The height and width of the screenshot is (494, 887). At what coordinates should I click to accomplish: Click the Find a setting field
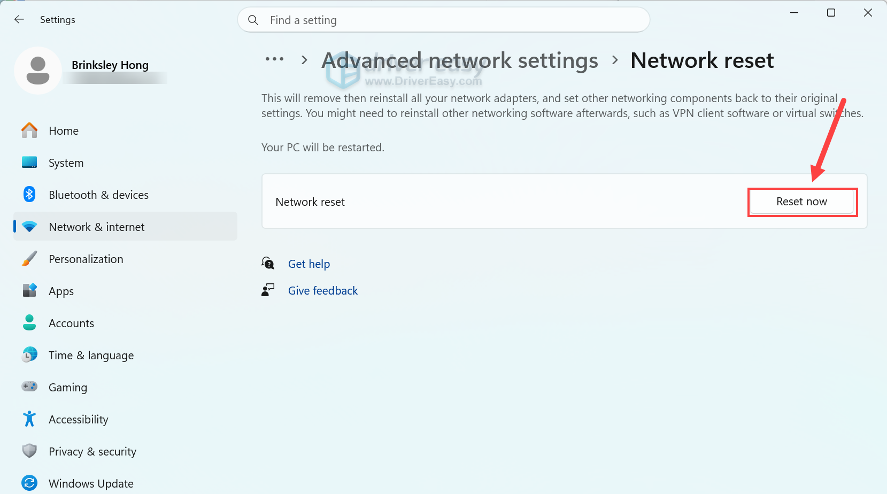(x=444, y=20)
